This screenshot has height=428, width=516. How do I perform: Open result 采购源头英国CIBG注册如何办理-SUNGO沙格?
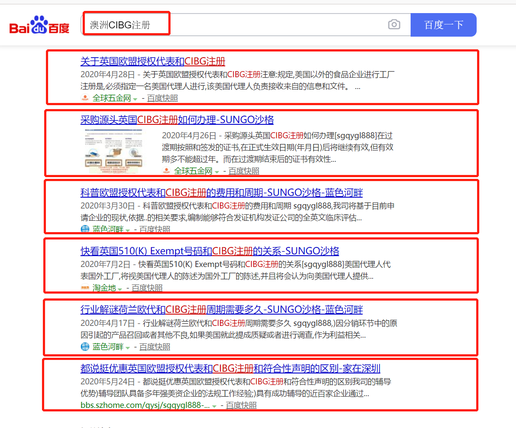click(x=177, y=120)
